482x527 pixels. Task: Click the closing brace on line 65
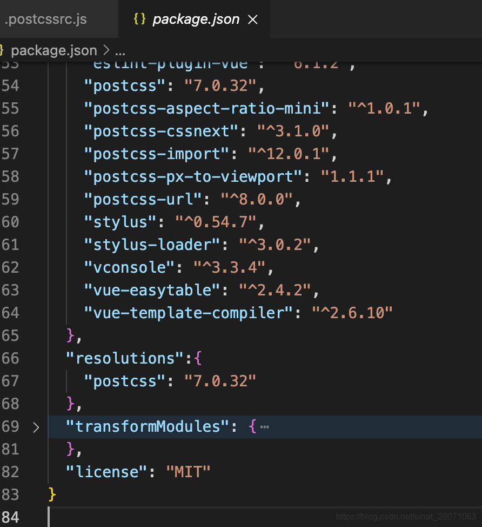[70, 335]
